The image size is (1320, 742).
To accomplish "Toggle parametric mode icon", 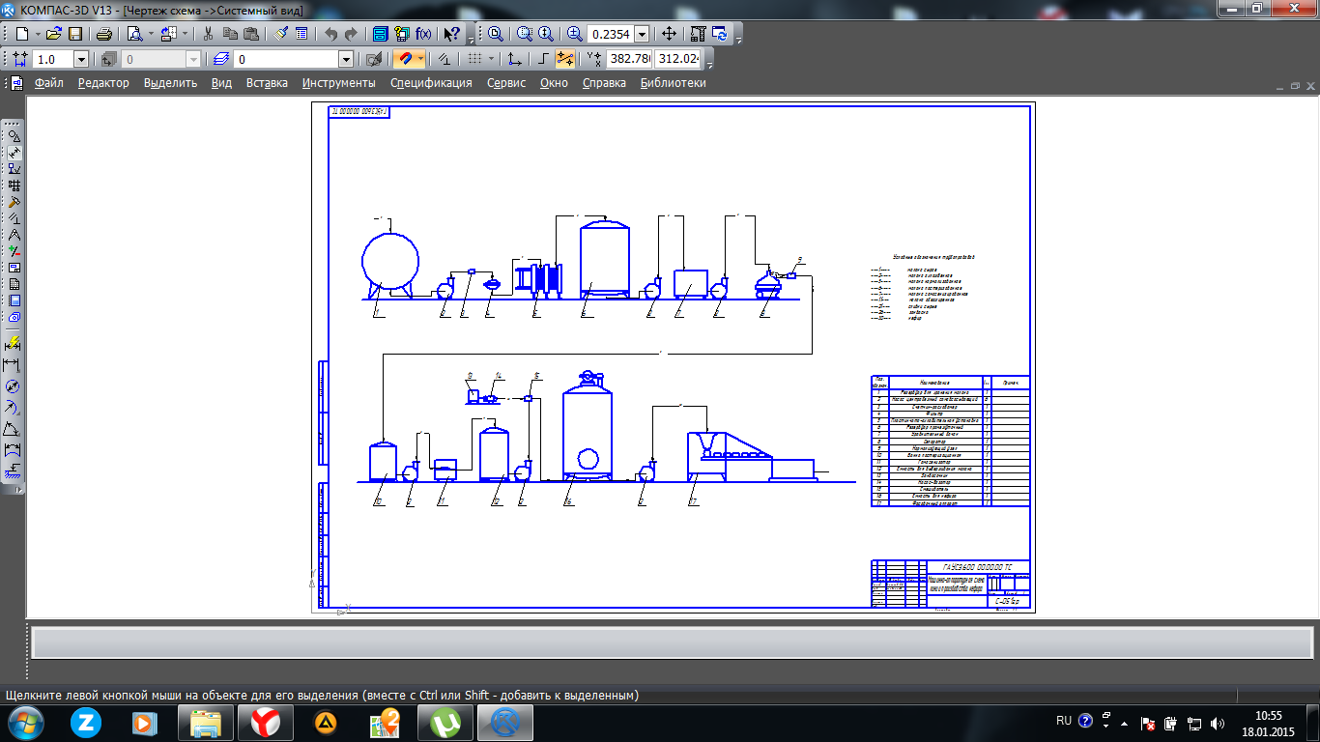I will tap(444, 59).
